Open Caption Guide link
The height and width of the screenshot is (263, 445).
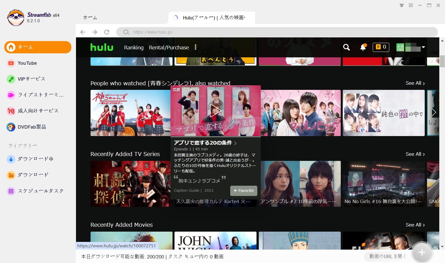(x=187, y=191)
